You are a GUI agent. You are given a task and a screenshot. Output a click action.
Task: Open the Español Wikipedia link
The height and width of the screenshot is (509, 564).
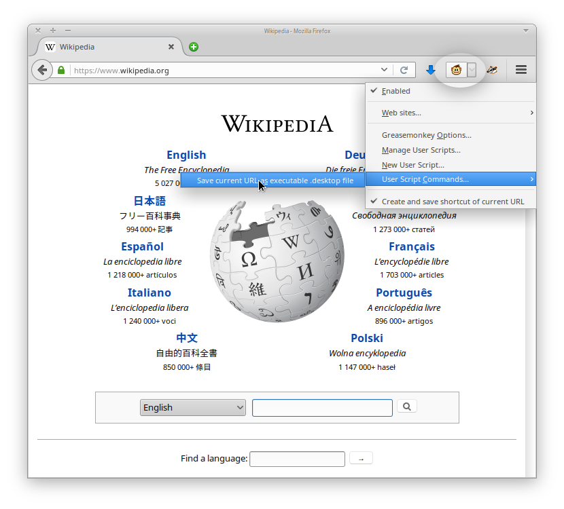tap(142, 246)
